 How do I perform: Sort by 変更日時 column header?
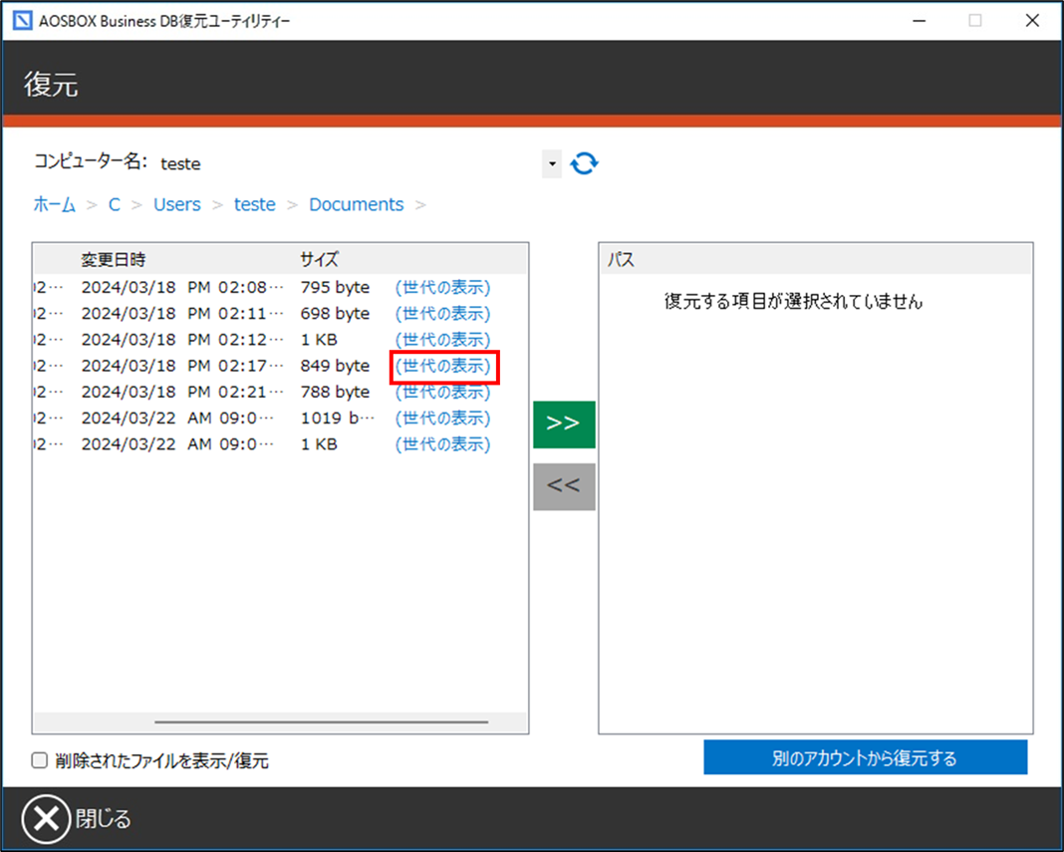click(x=114, y=259)
